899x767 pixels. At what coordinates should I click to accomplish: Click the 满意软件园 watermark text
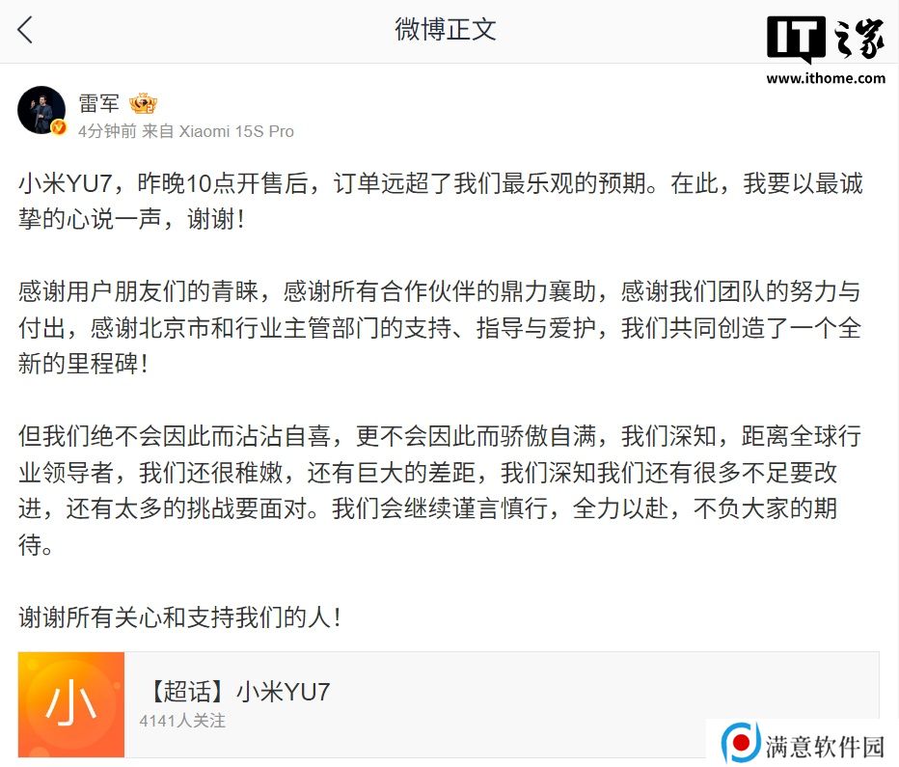click(x=825, y=747)
